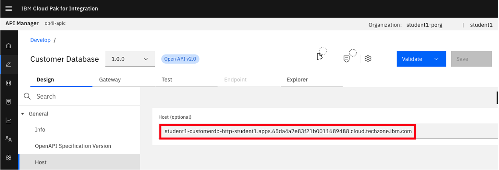Switch to the Gateway tab

click(110, 79)
